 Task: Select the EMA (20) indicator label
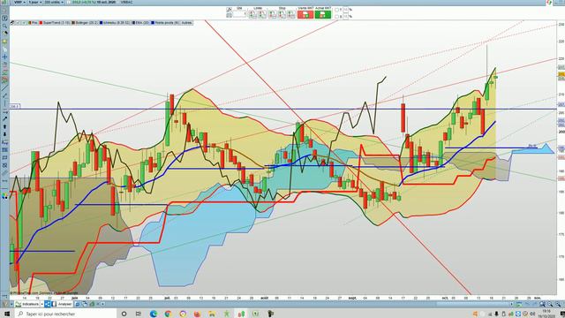click(140, 23)
